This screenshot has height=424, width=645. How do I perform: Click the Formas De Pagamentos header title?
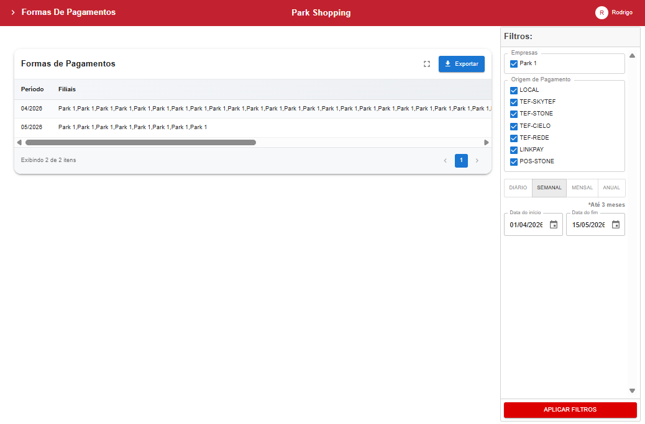coord(68,12)
